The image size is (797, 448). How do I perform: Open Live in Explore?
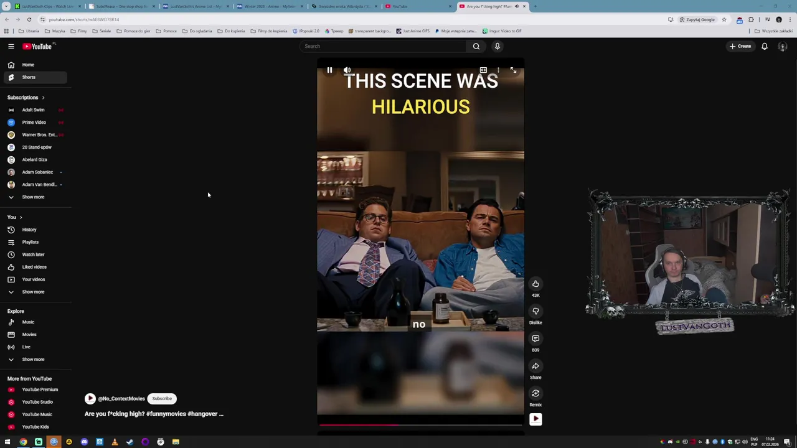pyautogui.click(x=34, y=347)
